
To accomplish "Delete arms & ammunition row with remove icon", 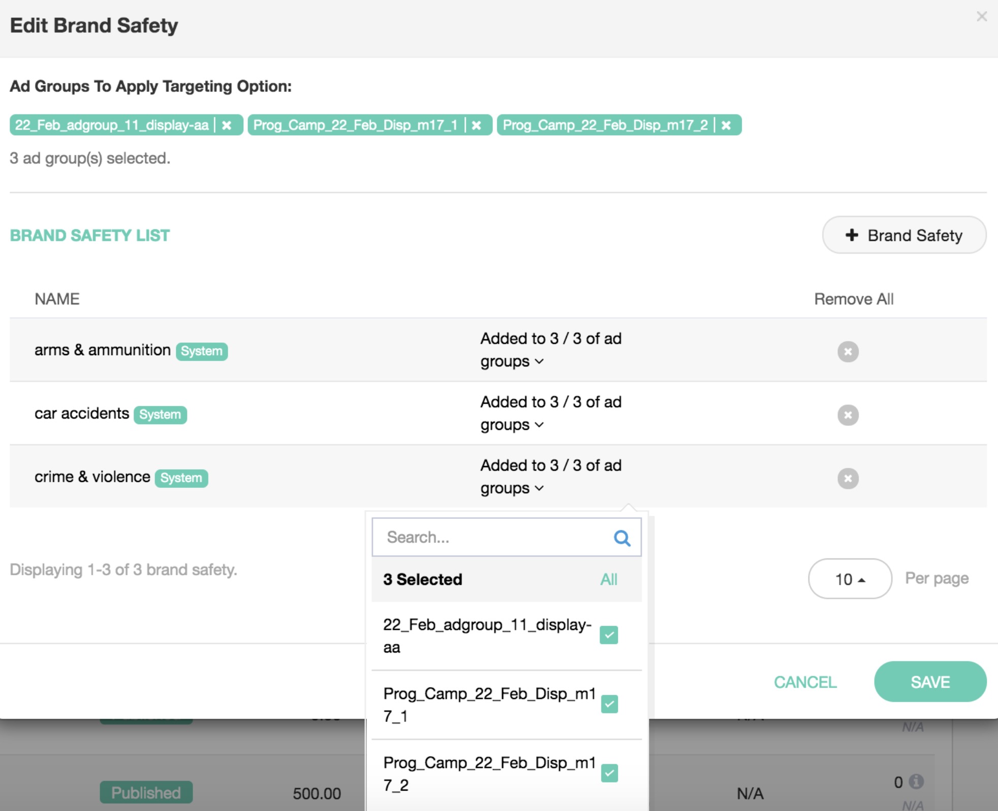I will 848,352.
